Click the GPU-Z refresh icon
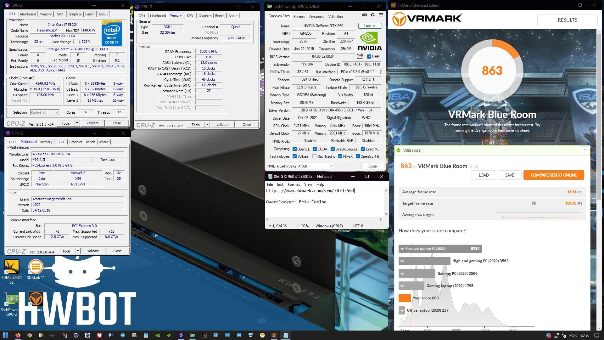This screenshot has width=604, height=340. 372,15
